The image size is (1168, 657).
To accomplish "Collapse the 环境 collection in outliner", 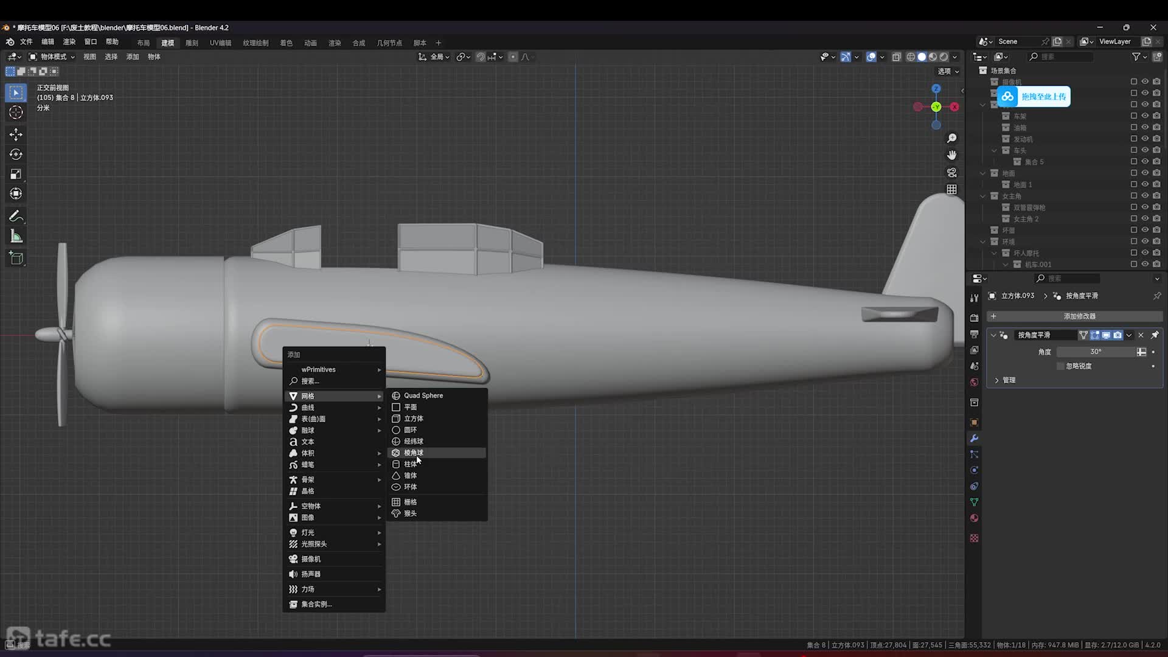I will click(983, 242).
